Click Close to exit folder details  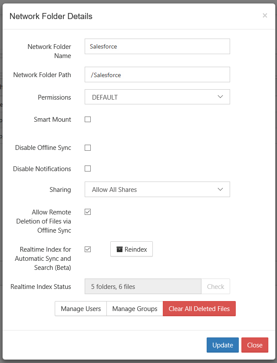click(x=254, y=345)
